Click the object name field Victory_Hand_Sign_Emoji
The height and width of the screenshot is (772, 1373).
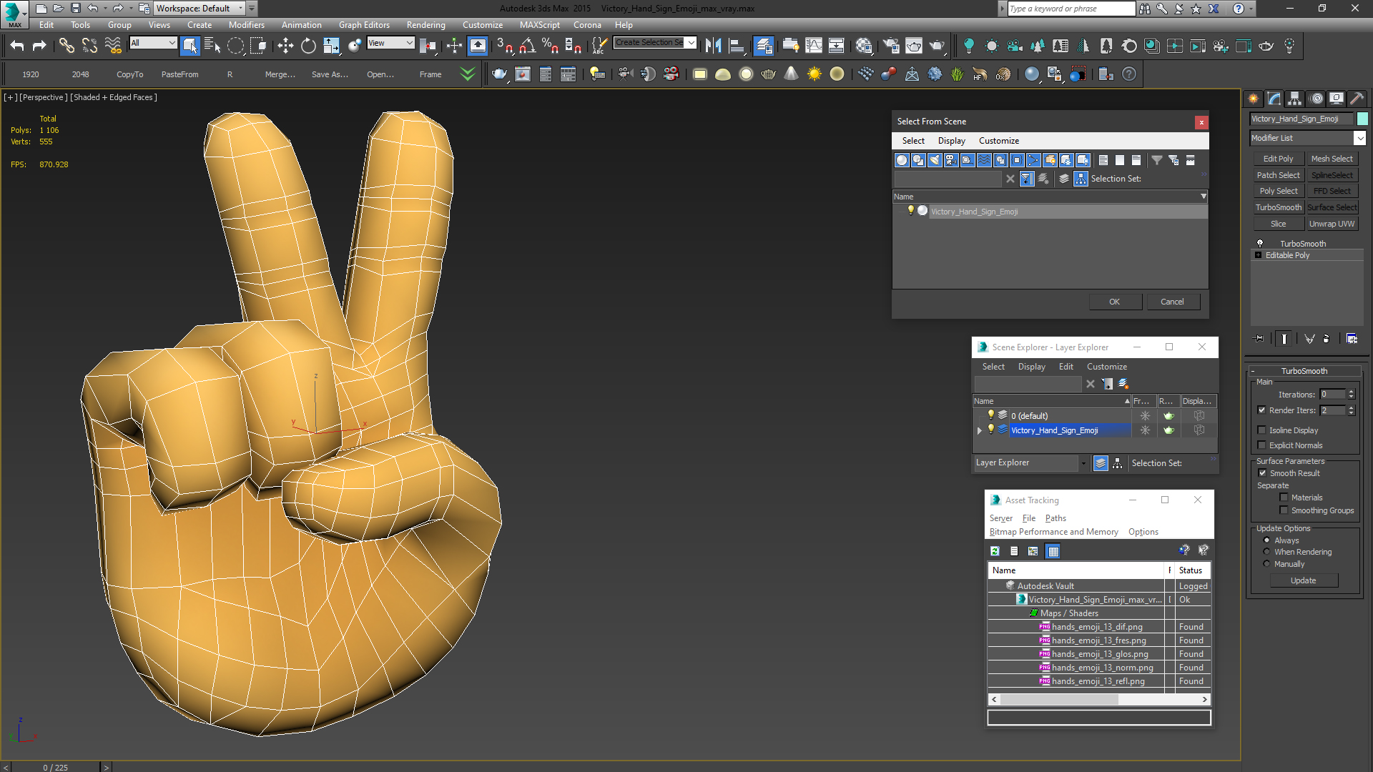tap(1301, 119)
